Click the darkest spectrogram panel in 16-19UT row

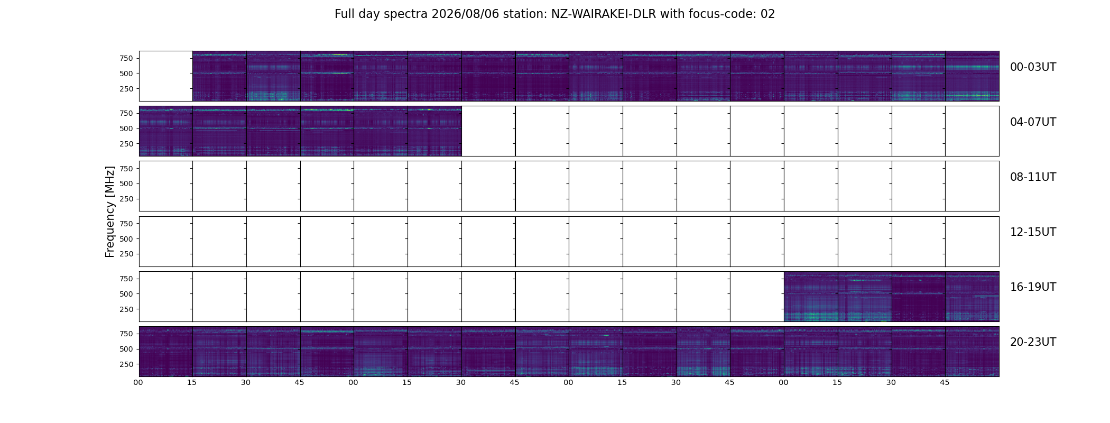pos(918,297)
